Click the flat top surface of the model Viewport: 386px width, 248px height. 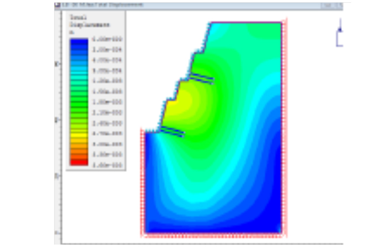coord(245,23)
